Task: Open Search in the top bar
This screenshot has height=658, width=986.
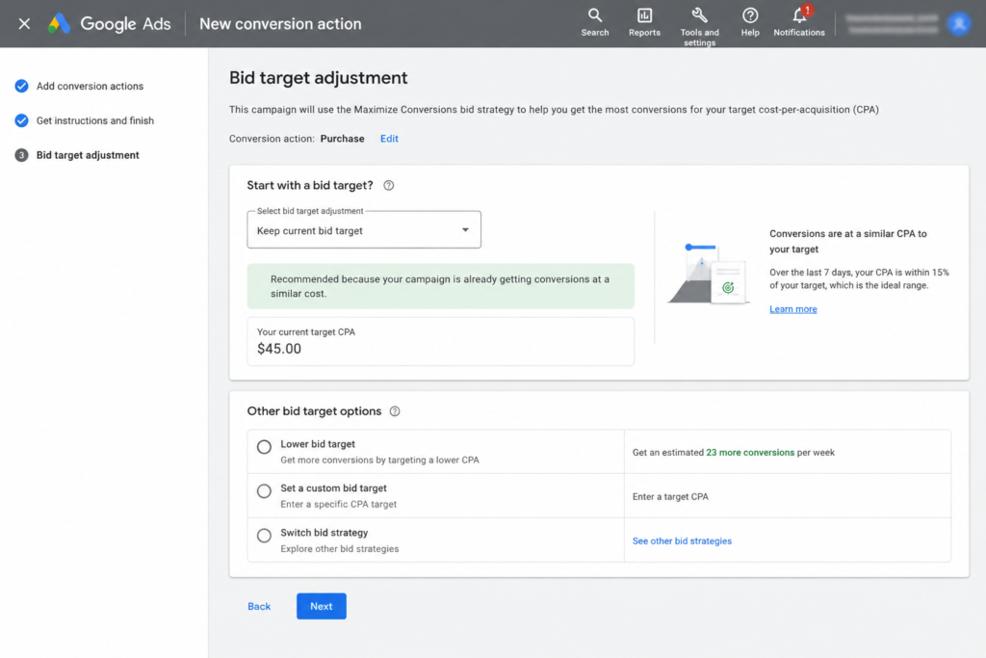Action: coord(594,23)
